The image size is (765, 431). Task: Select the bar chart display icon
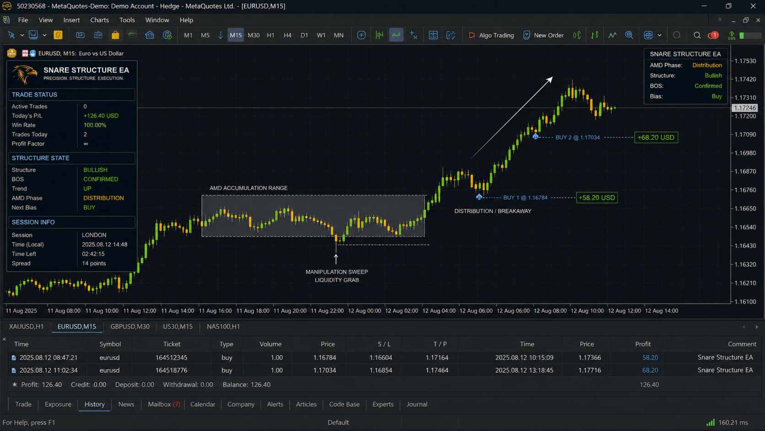379,35
